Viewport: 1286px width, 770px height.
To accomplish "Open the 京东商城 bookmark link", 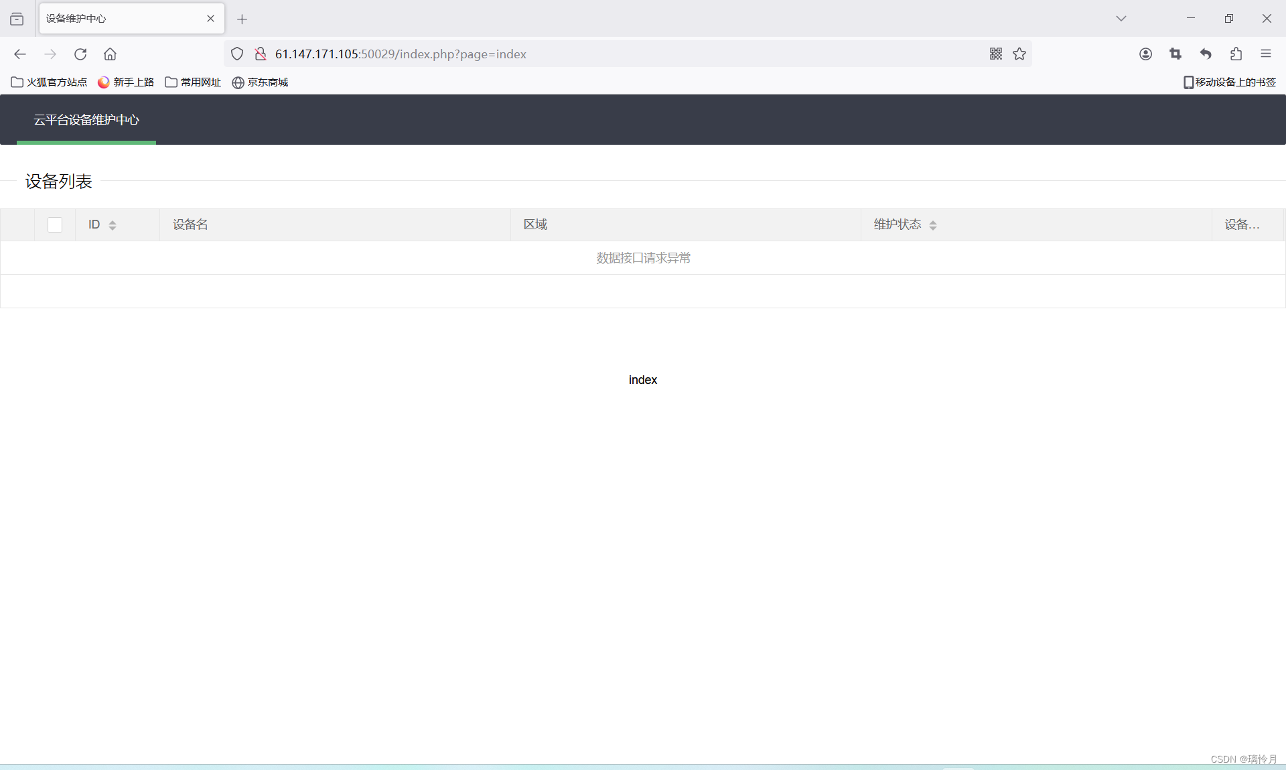I will (260, 82).
